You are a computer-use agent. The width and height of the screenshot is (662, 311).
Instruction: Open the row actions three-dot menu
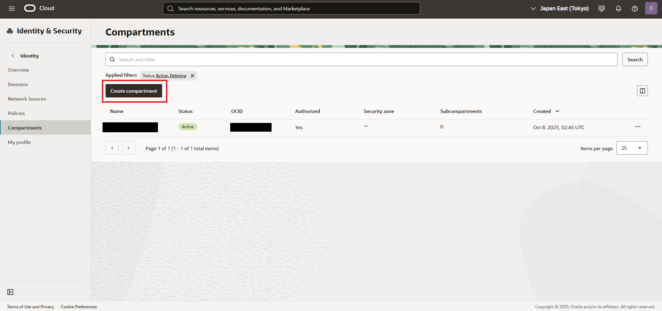click(x=638, y=127)
